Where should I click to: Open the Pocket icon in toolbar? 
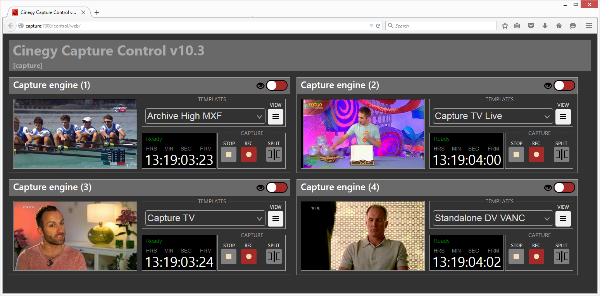click(531, 26)
